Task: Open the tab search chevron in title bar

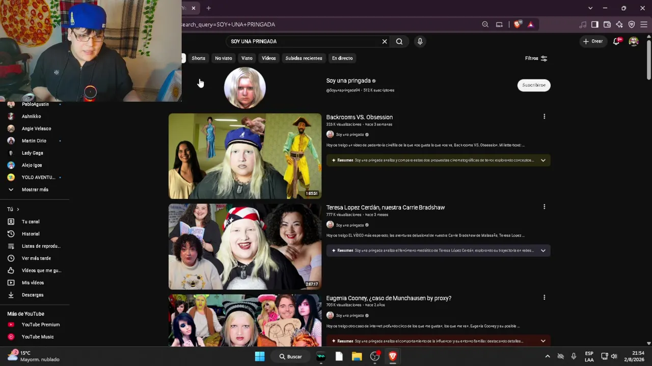Action: coord(590,8)
